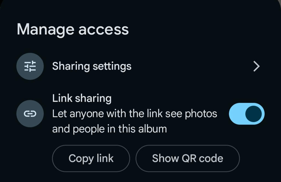
Task: Click the 'and people in this album' text
Action: pyautogui.click(x=109, y=129)
